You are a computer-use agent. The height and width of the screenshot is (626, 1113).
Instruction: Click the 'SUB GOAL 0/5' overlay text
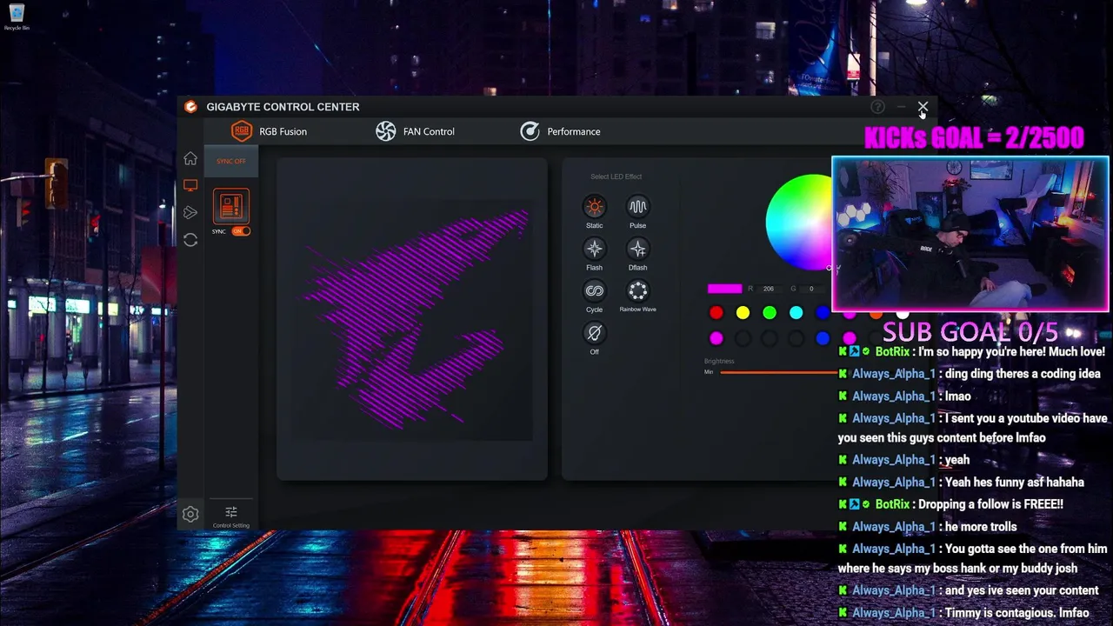[970, 331]
